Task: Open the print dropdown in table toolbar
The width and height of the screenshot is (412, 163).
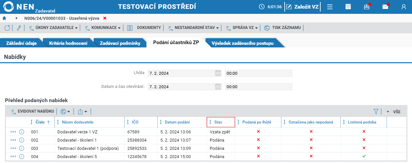Action: pyautogui.click(x=65, y=112)
